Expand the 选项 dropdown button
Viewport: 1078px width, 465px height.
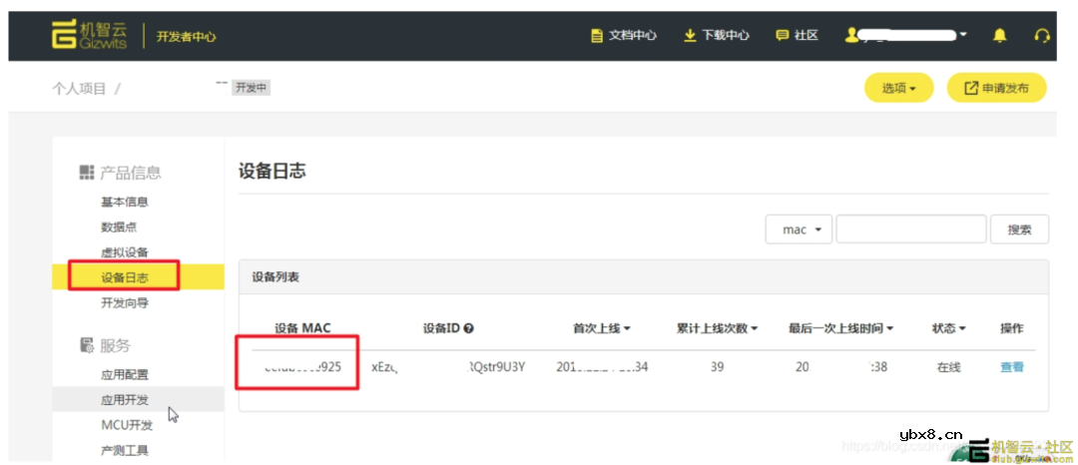coord(898,88)
